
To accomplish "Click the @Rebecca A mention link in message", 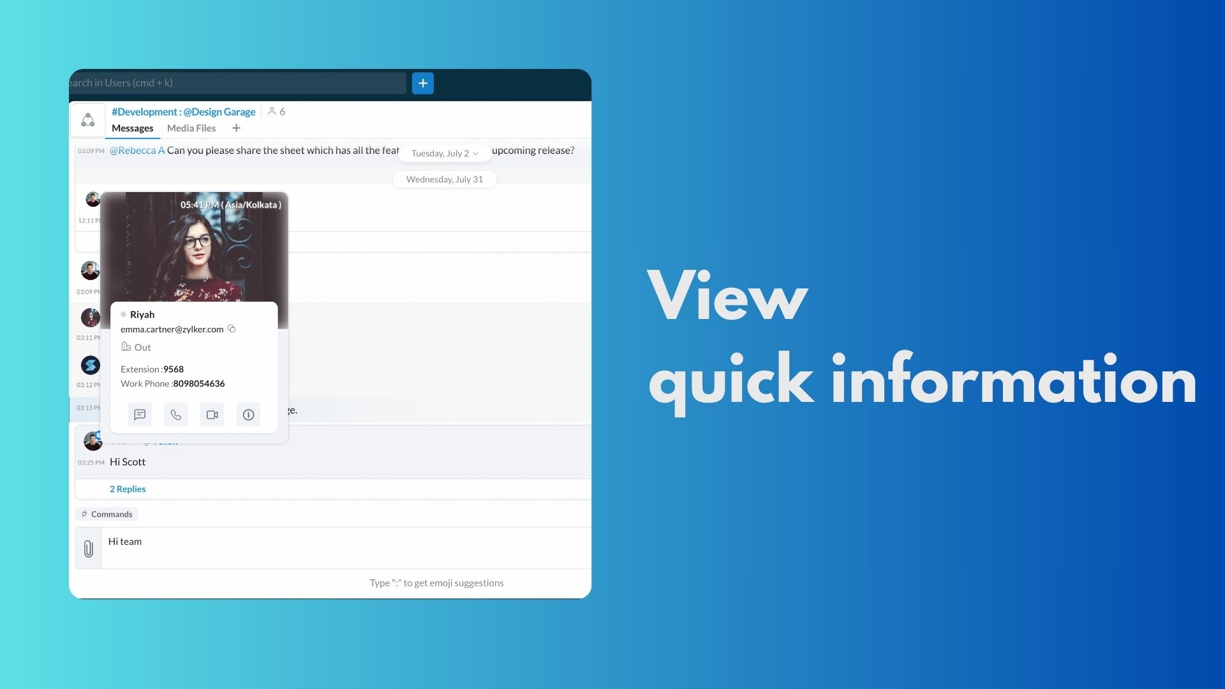I will [x=137, y=150].
